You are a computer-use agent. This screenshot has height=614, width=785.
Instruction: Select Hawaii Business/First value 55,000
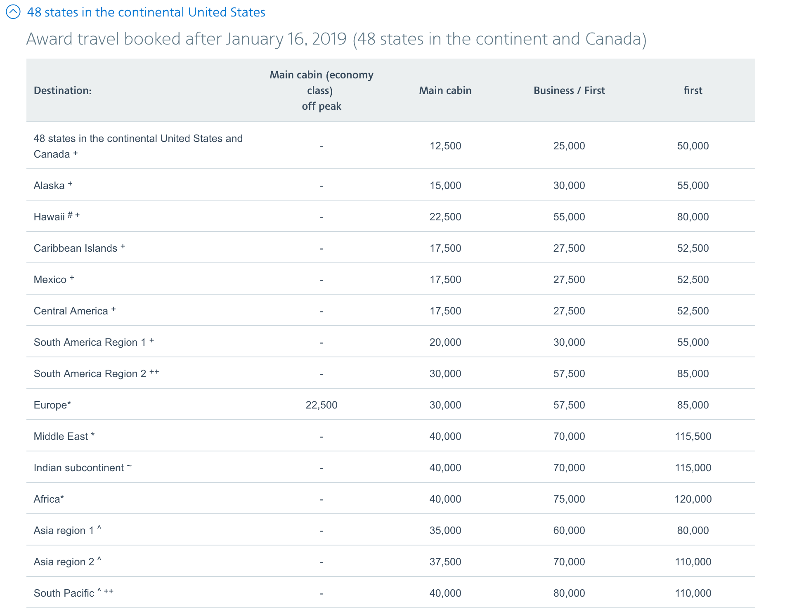(x=569, y=217)
